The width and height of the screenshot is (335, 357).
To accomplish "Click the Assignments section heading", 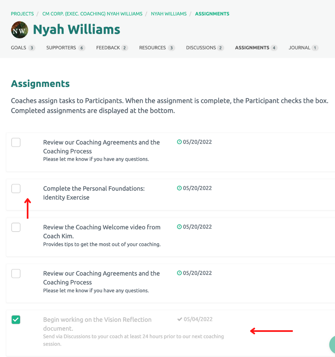I will pyautogui.click(x=40, y=84).
